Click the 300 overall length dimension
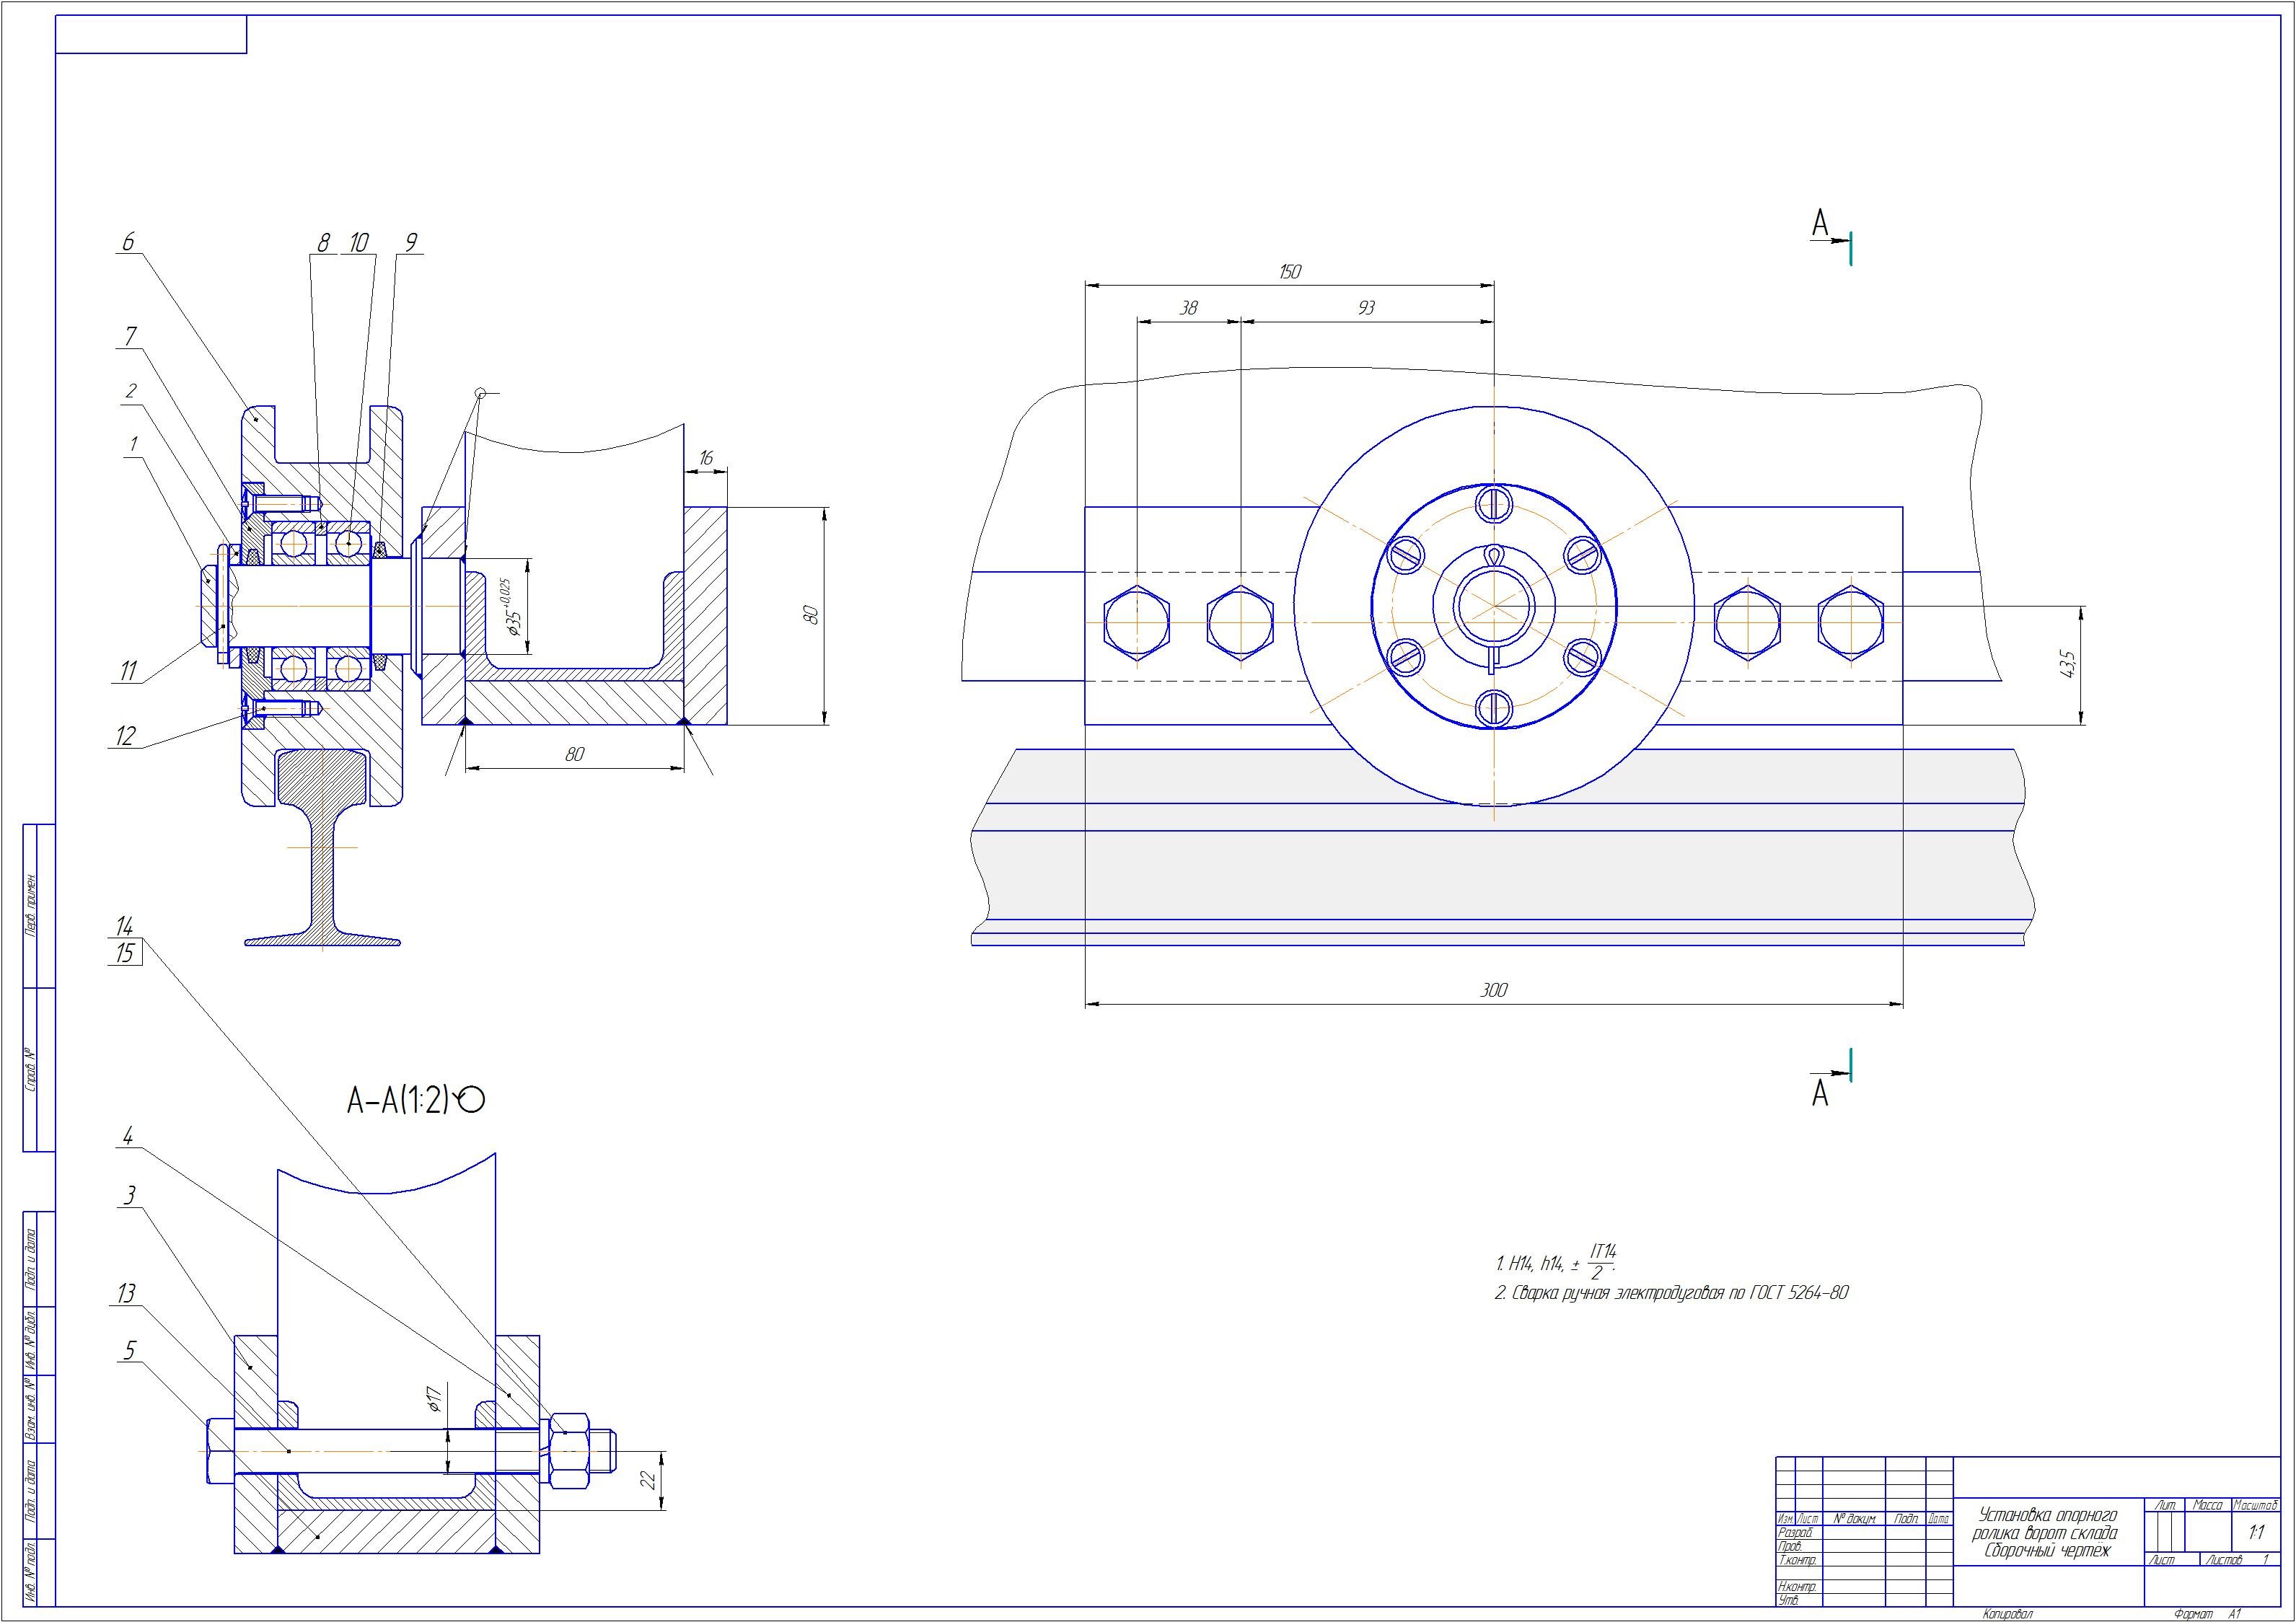This screenshot has height=1622, width=2296. coord(1493,990)
